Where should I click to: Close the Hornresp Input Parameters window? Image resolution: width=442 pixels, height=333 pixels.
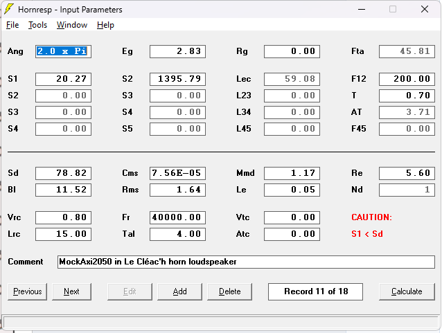425,9
